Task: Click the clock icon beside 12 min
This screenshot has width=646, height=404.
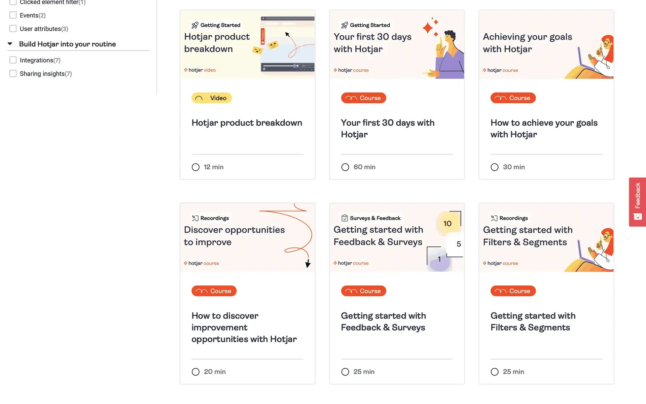Action: [x=195, y=167]
